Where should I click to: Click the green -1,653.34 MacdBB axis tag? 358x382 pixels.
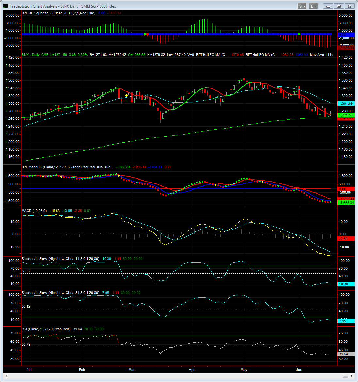click(346, 203)
